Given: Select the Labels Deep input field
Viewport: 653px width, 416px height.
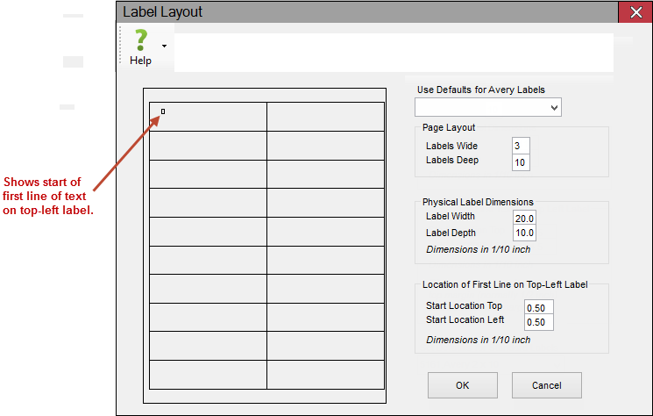Looking at the screenshot, I should pos(521,161).
